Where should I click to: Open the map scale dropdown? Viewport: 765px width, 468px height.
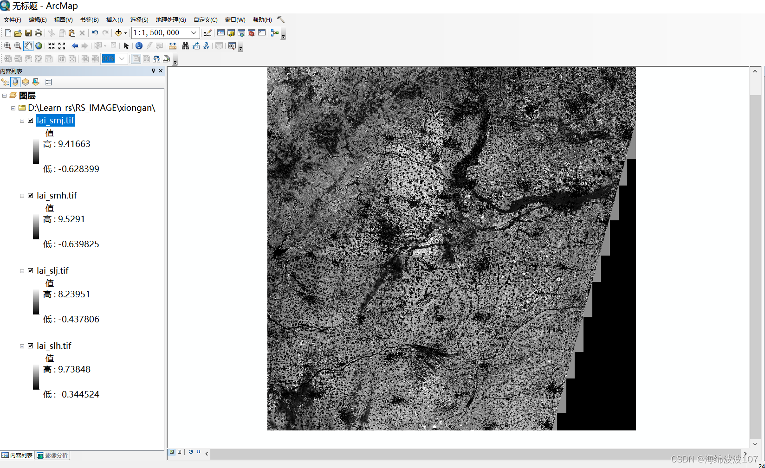pos(194,33)
